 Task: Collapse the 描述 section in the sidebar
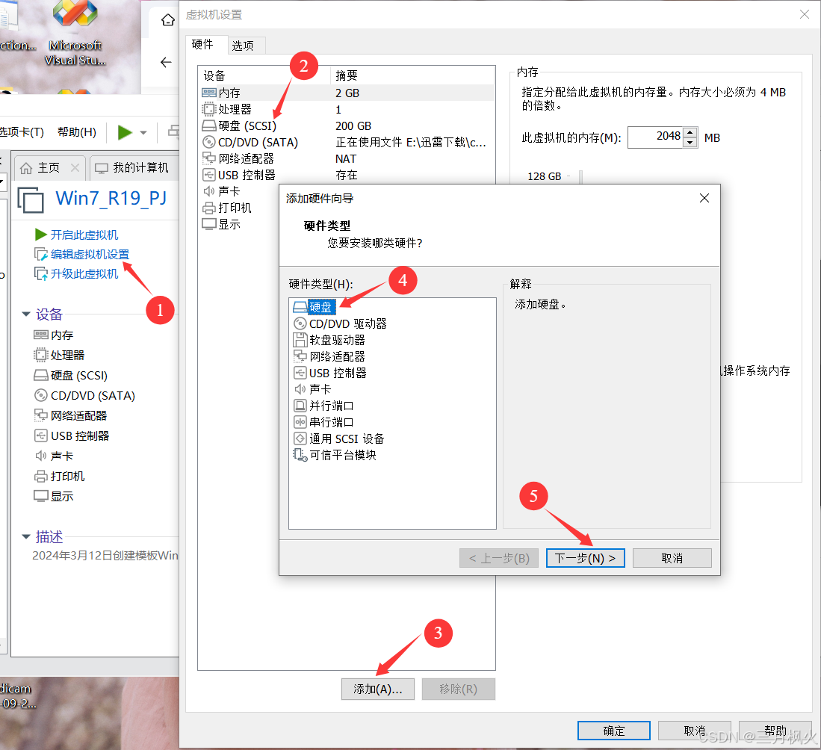point(26,536)
